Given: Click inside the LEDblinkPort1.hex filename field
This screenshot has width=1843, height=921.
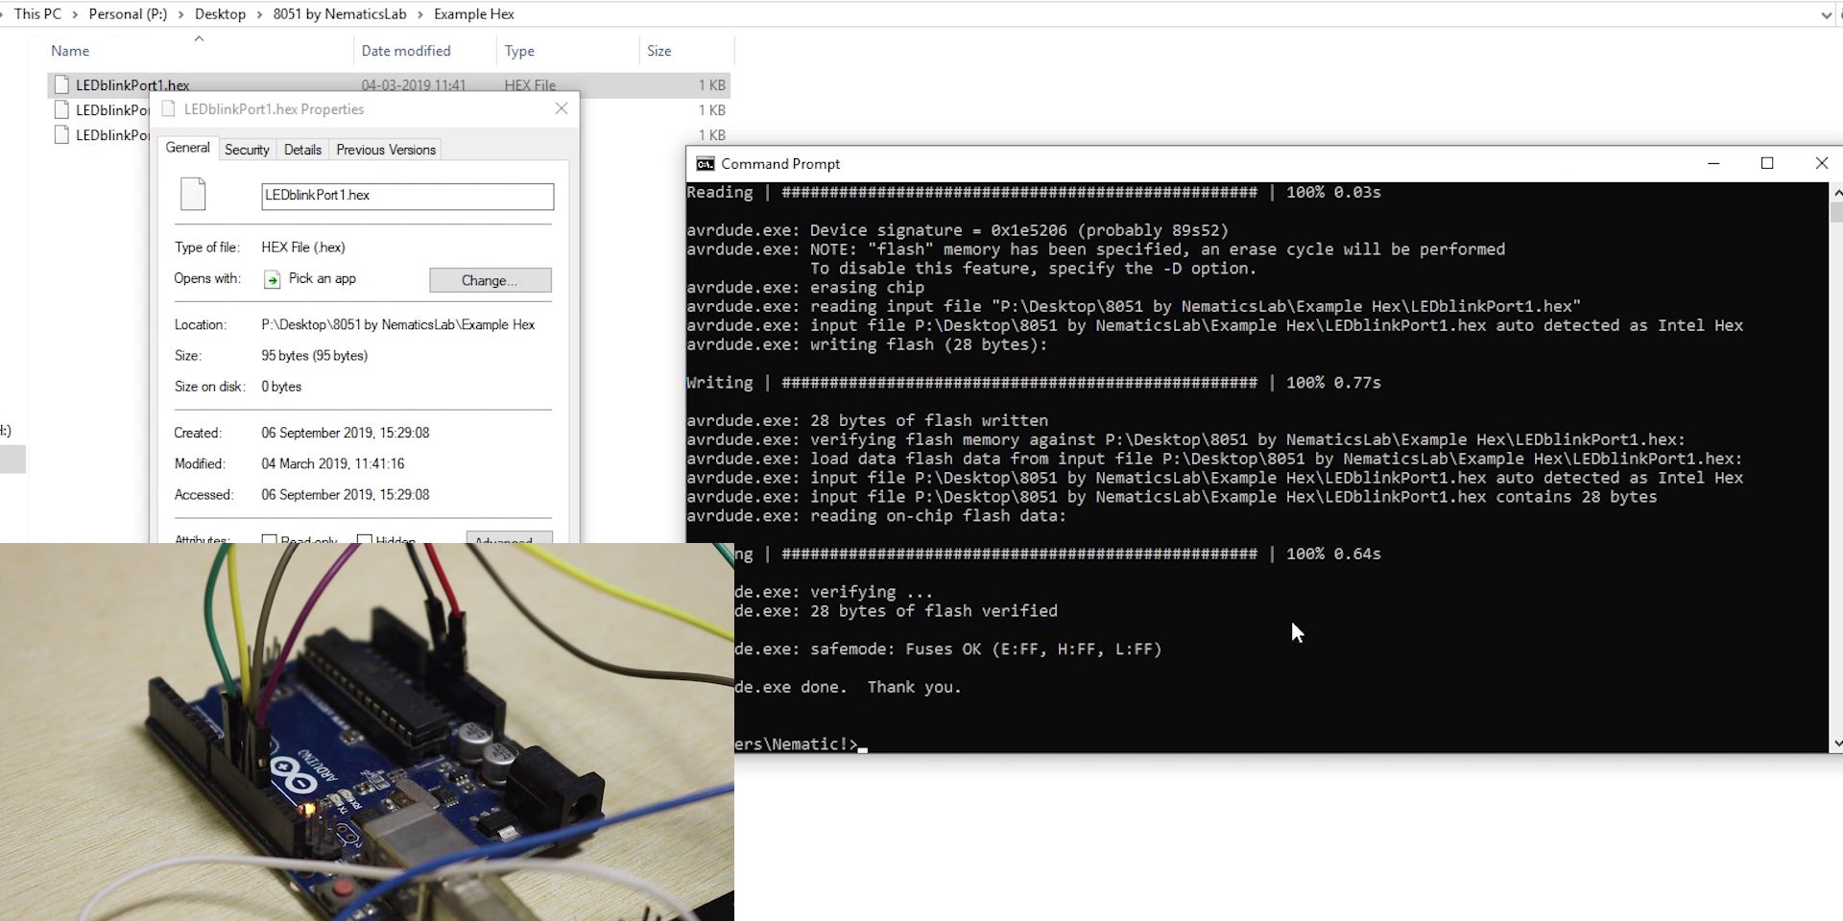Looking at the screenshot, I should point(407,196).
